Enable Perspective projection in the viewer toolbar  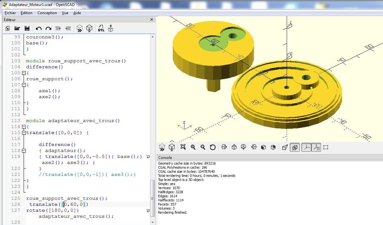tap(285, 147)
